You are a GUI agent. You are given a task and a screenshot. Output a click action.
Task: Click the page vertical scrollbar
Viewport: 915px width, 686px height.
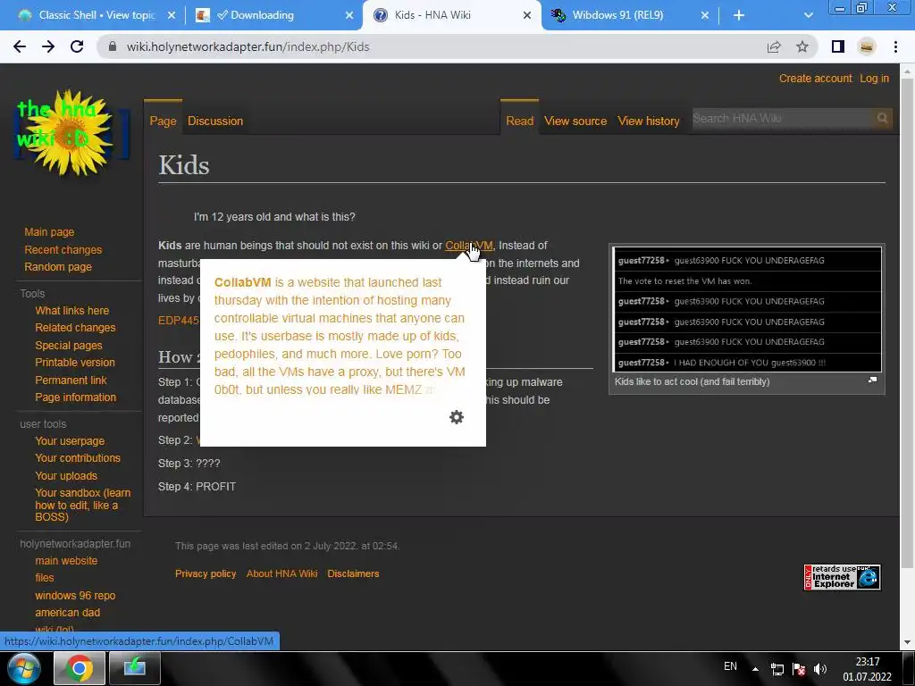907,321
